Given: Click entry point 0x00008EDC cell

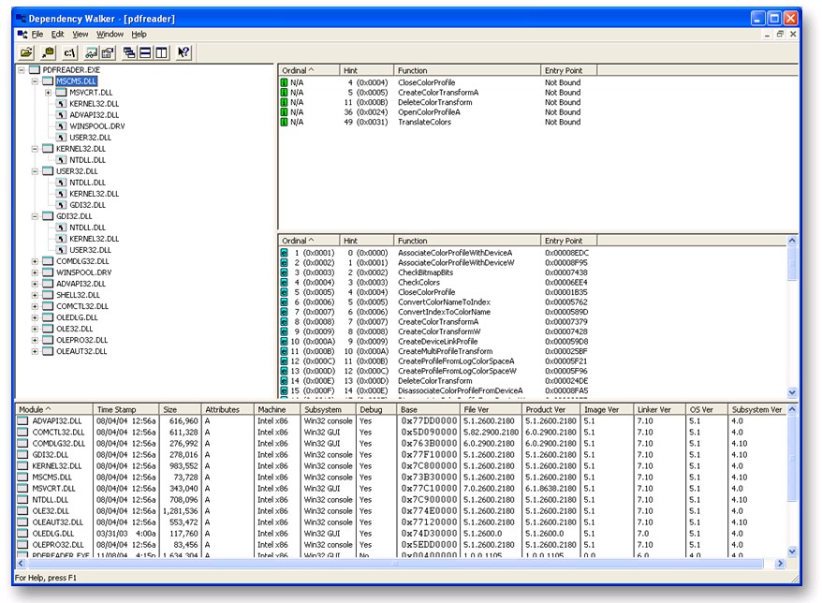Looking at the screenshot, I should tap(566, 253).
